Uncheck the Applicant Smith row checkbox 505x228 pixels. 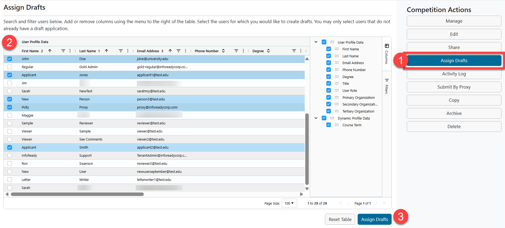10,147
